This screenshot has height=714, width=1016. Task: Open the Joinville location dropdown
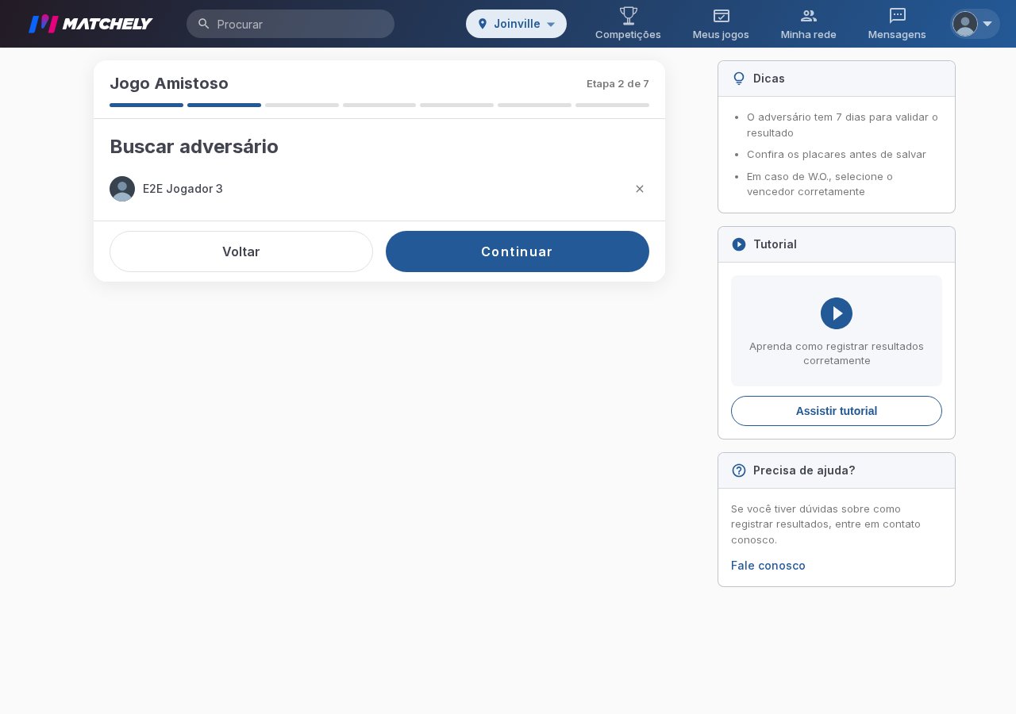click(516, 24)
